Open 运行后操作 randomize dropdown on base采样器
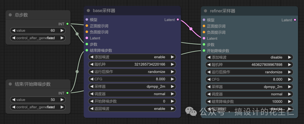The width and height of the screenshot is (304, 124). pos(132,72)
